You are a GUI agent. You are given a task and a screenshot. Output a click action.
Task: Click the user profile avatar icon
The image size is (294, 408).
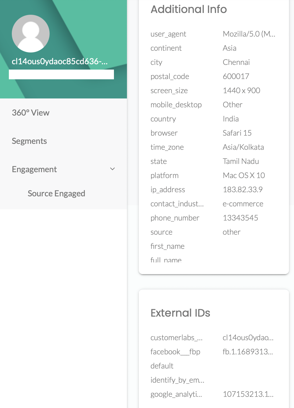(x=31, y=34)
